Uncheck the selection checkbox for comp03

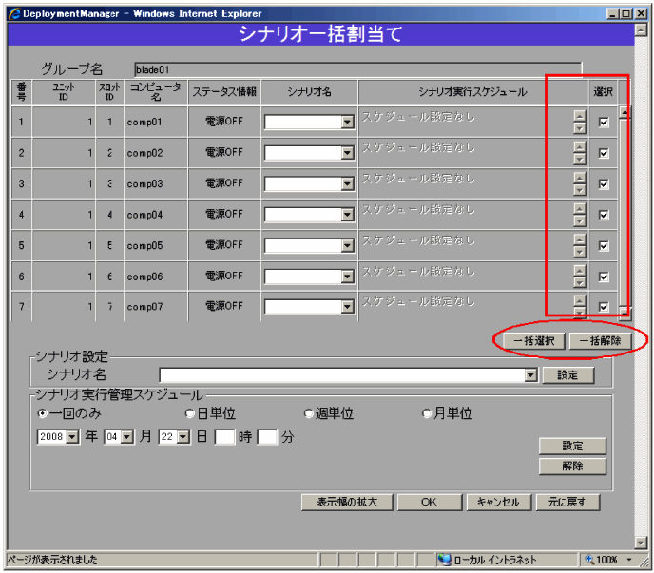(x=603, y=184)
